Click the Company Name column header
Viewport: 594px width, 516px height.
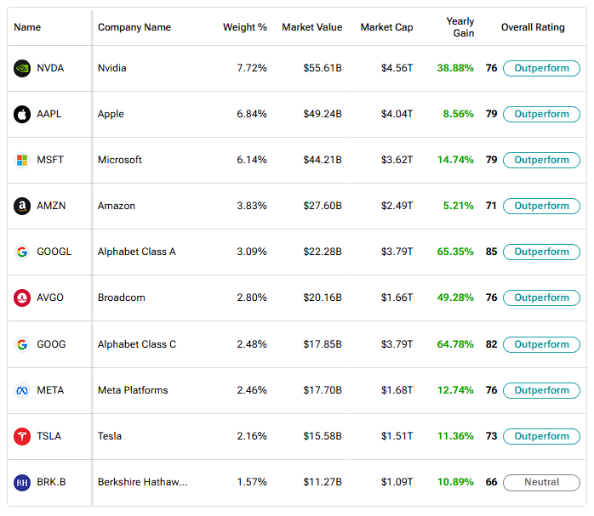pos(134,27)
